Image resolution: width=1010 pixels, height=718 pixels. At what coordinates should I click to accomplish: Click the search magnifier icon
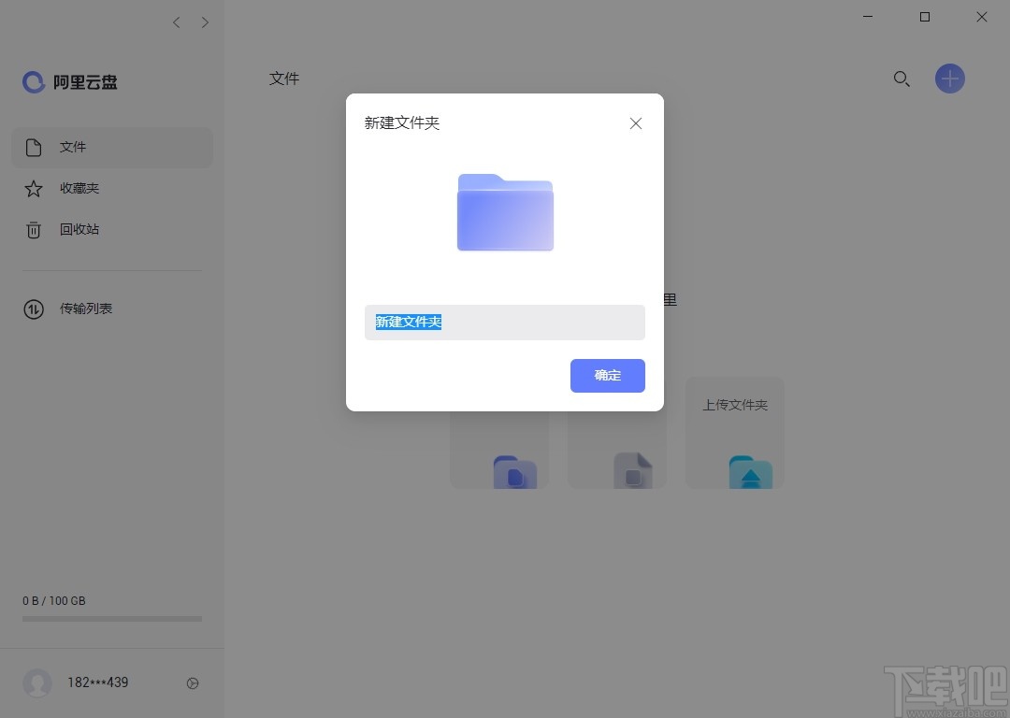901,79
